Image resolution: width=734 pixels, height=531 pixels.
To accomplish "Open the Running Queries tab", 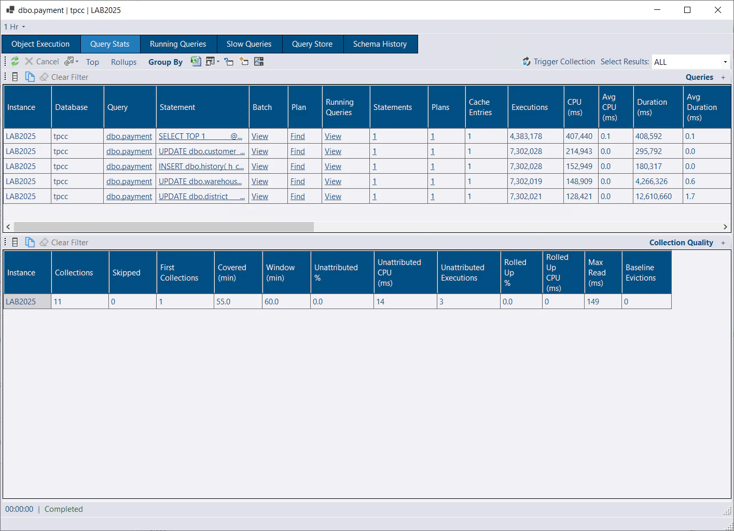I will click(178, 44).
